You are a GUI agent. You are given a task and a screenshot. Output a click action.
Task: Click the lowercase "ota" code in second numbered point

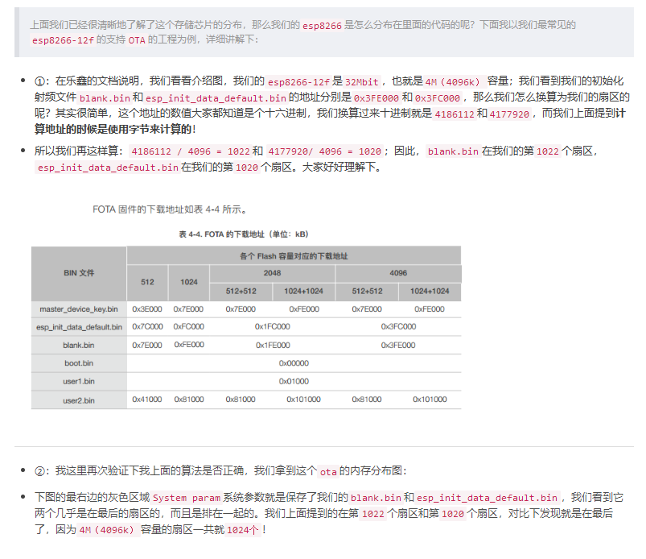click(328, 471)
